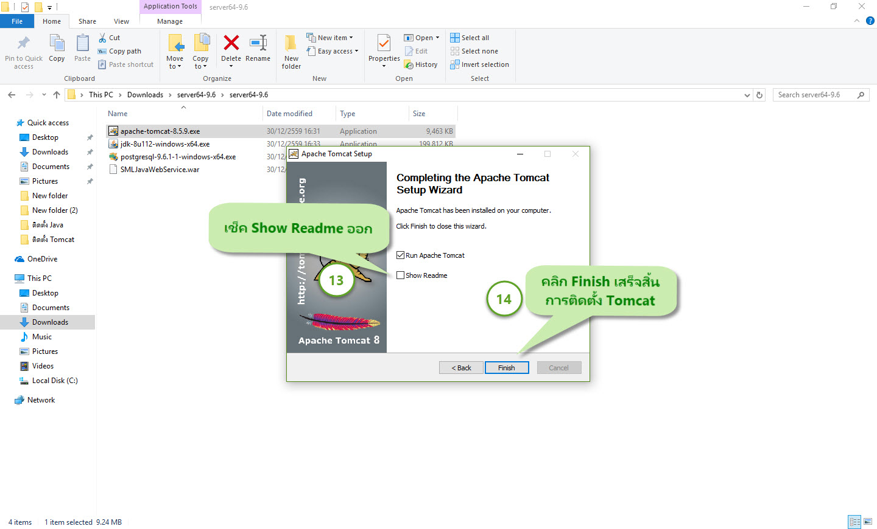Click Select none in ribbon
Image resolution: width=877 pixels, height=529 pixels.
pyautogui.click(x=474, y=51)
